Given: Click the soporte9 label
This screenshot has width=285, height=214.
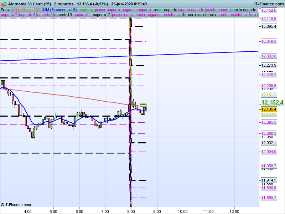Looking at the screenshot, I should (x=45, y=15).
